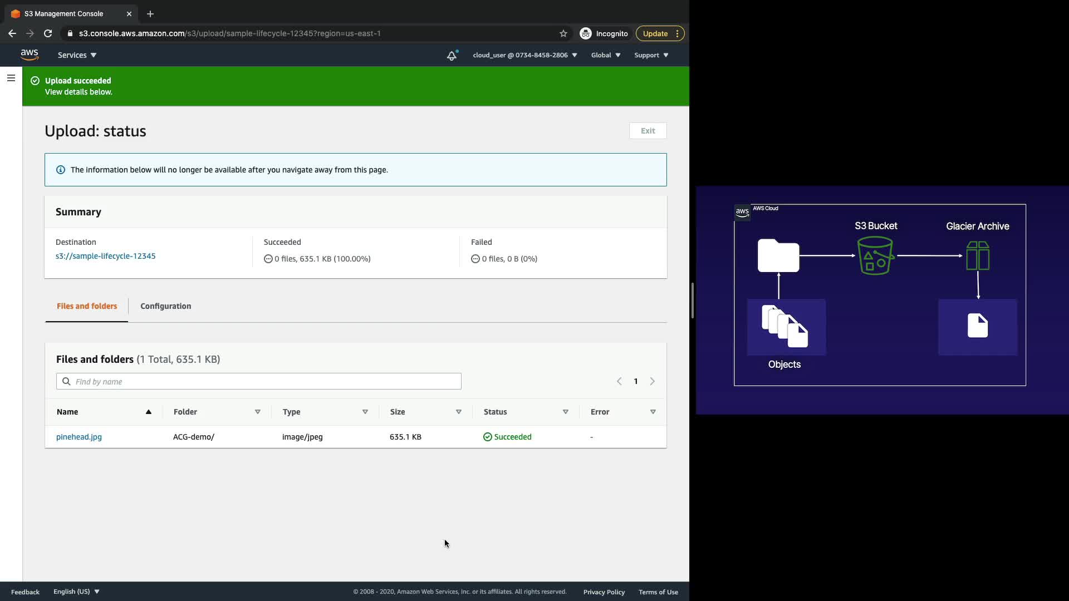
Task: Toggle sorting on the Status column
Action: coord(565,412)
